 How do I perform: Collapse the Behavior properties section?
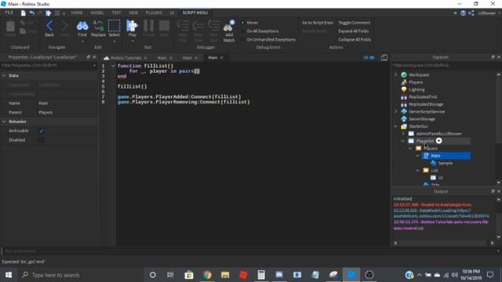pyautogui.click(x=4, y=121)
